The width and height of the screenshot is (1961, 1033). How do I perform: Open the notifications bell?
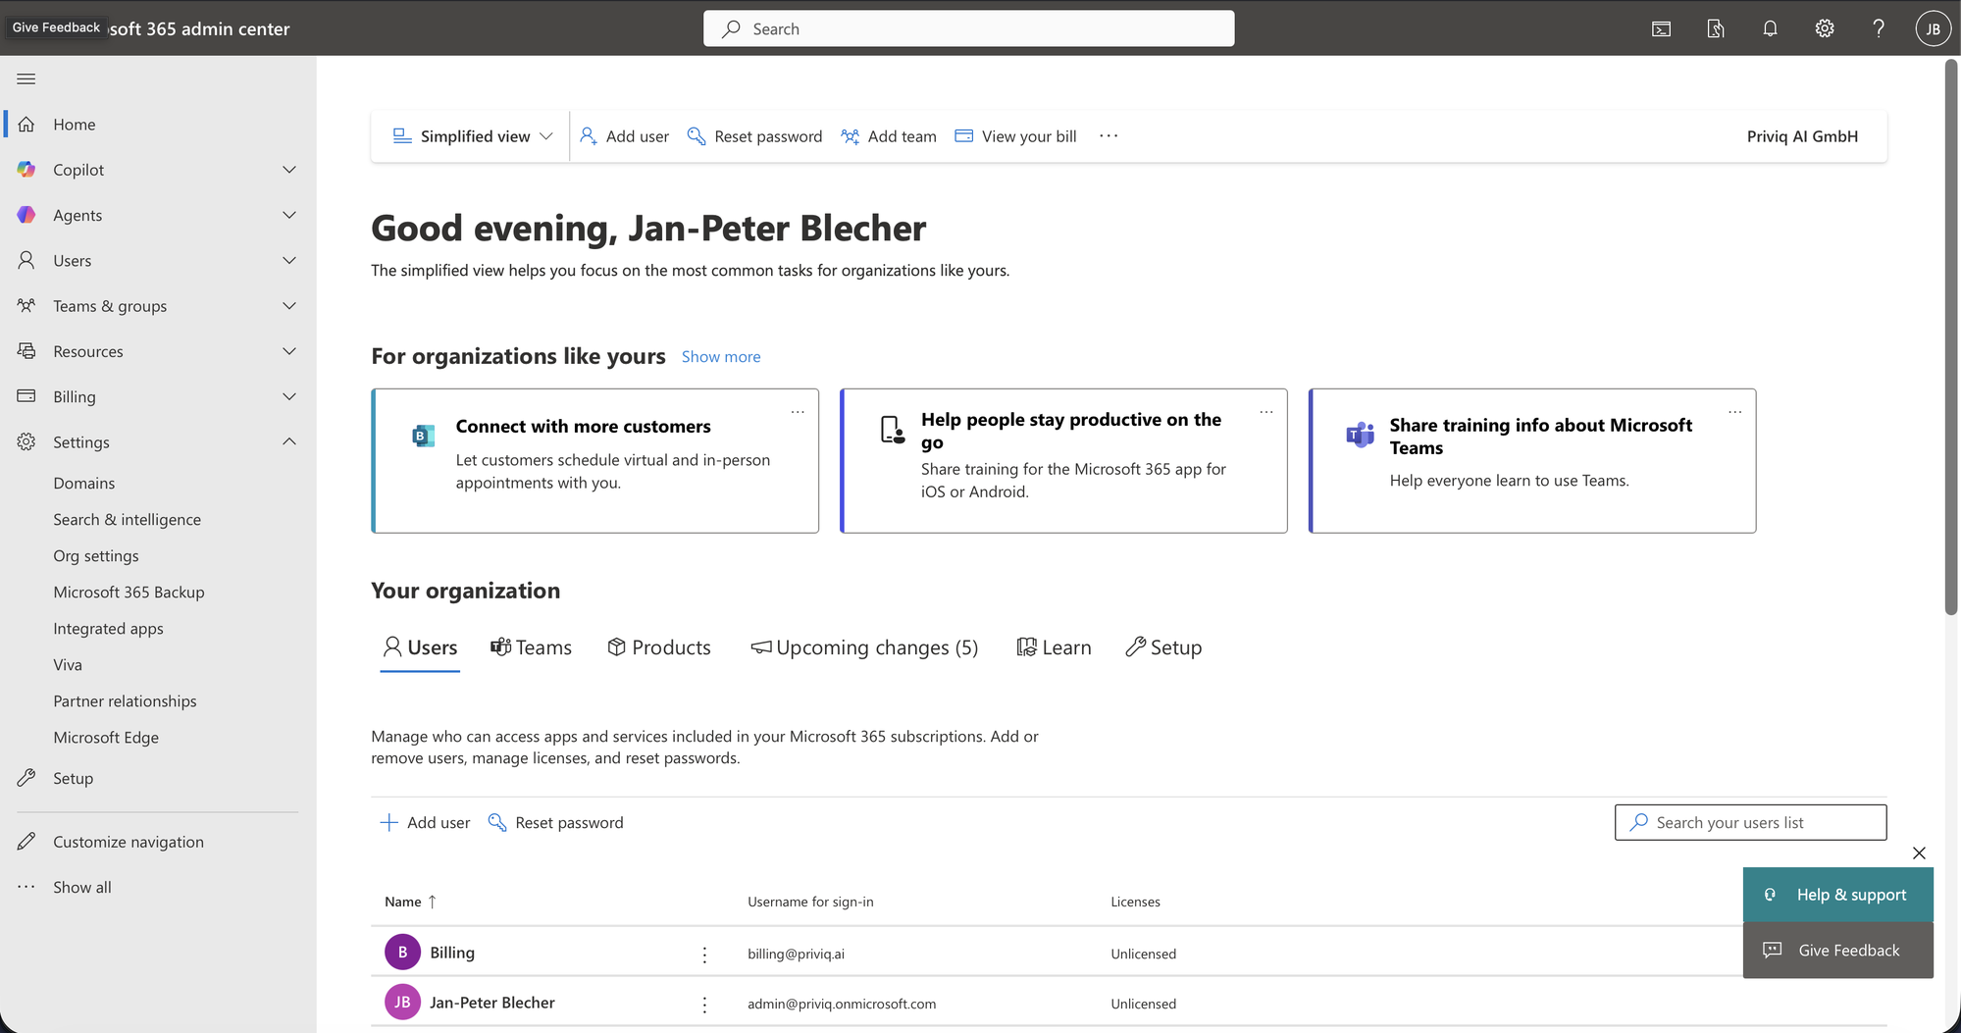(x=1770, y=28)
